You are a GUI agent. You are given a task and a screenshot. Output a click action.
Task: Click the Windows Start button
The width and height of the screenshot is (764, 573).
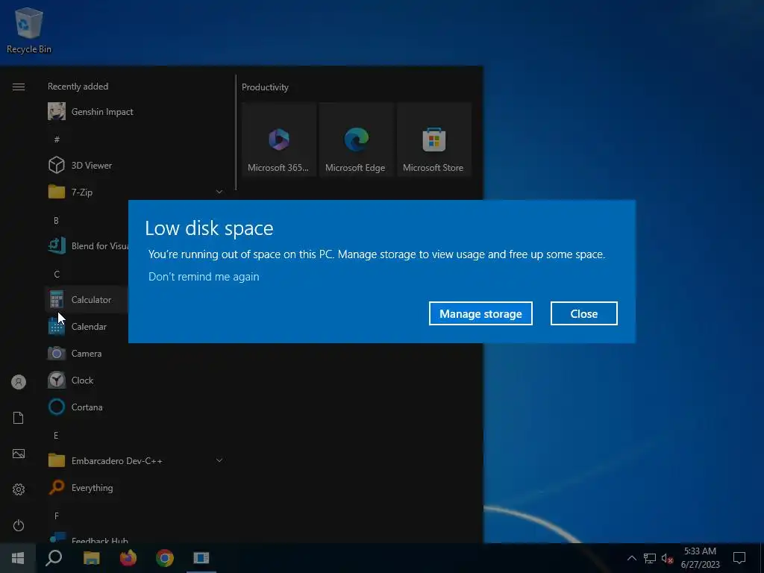[x=18, y=558]
